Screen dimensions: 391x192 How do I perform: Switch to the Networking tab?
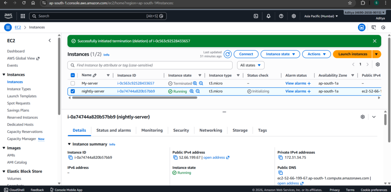[x=210, y=130]
